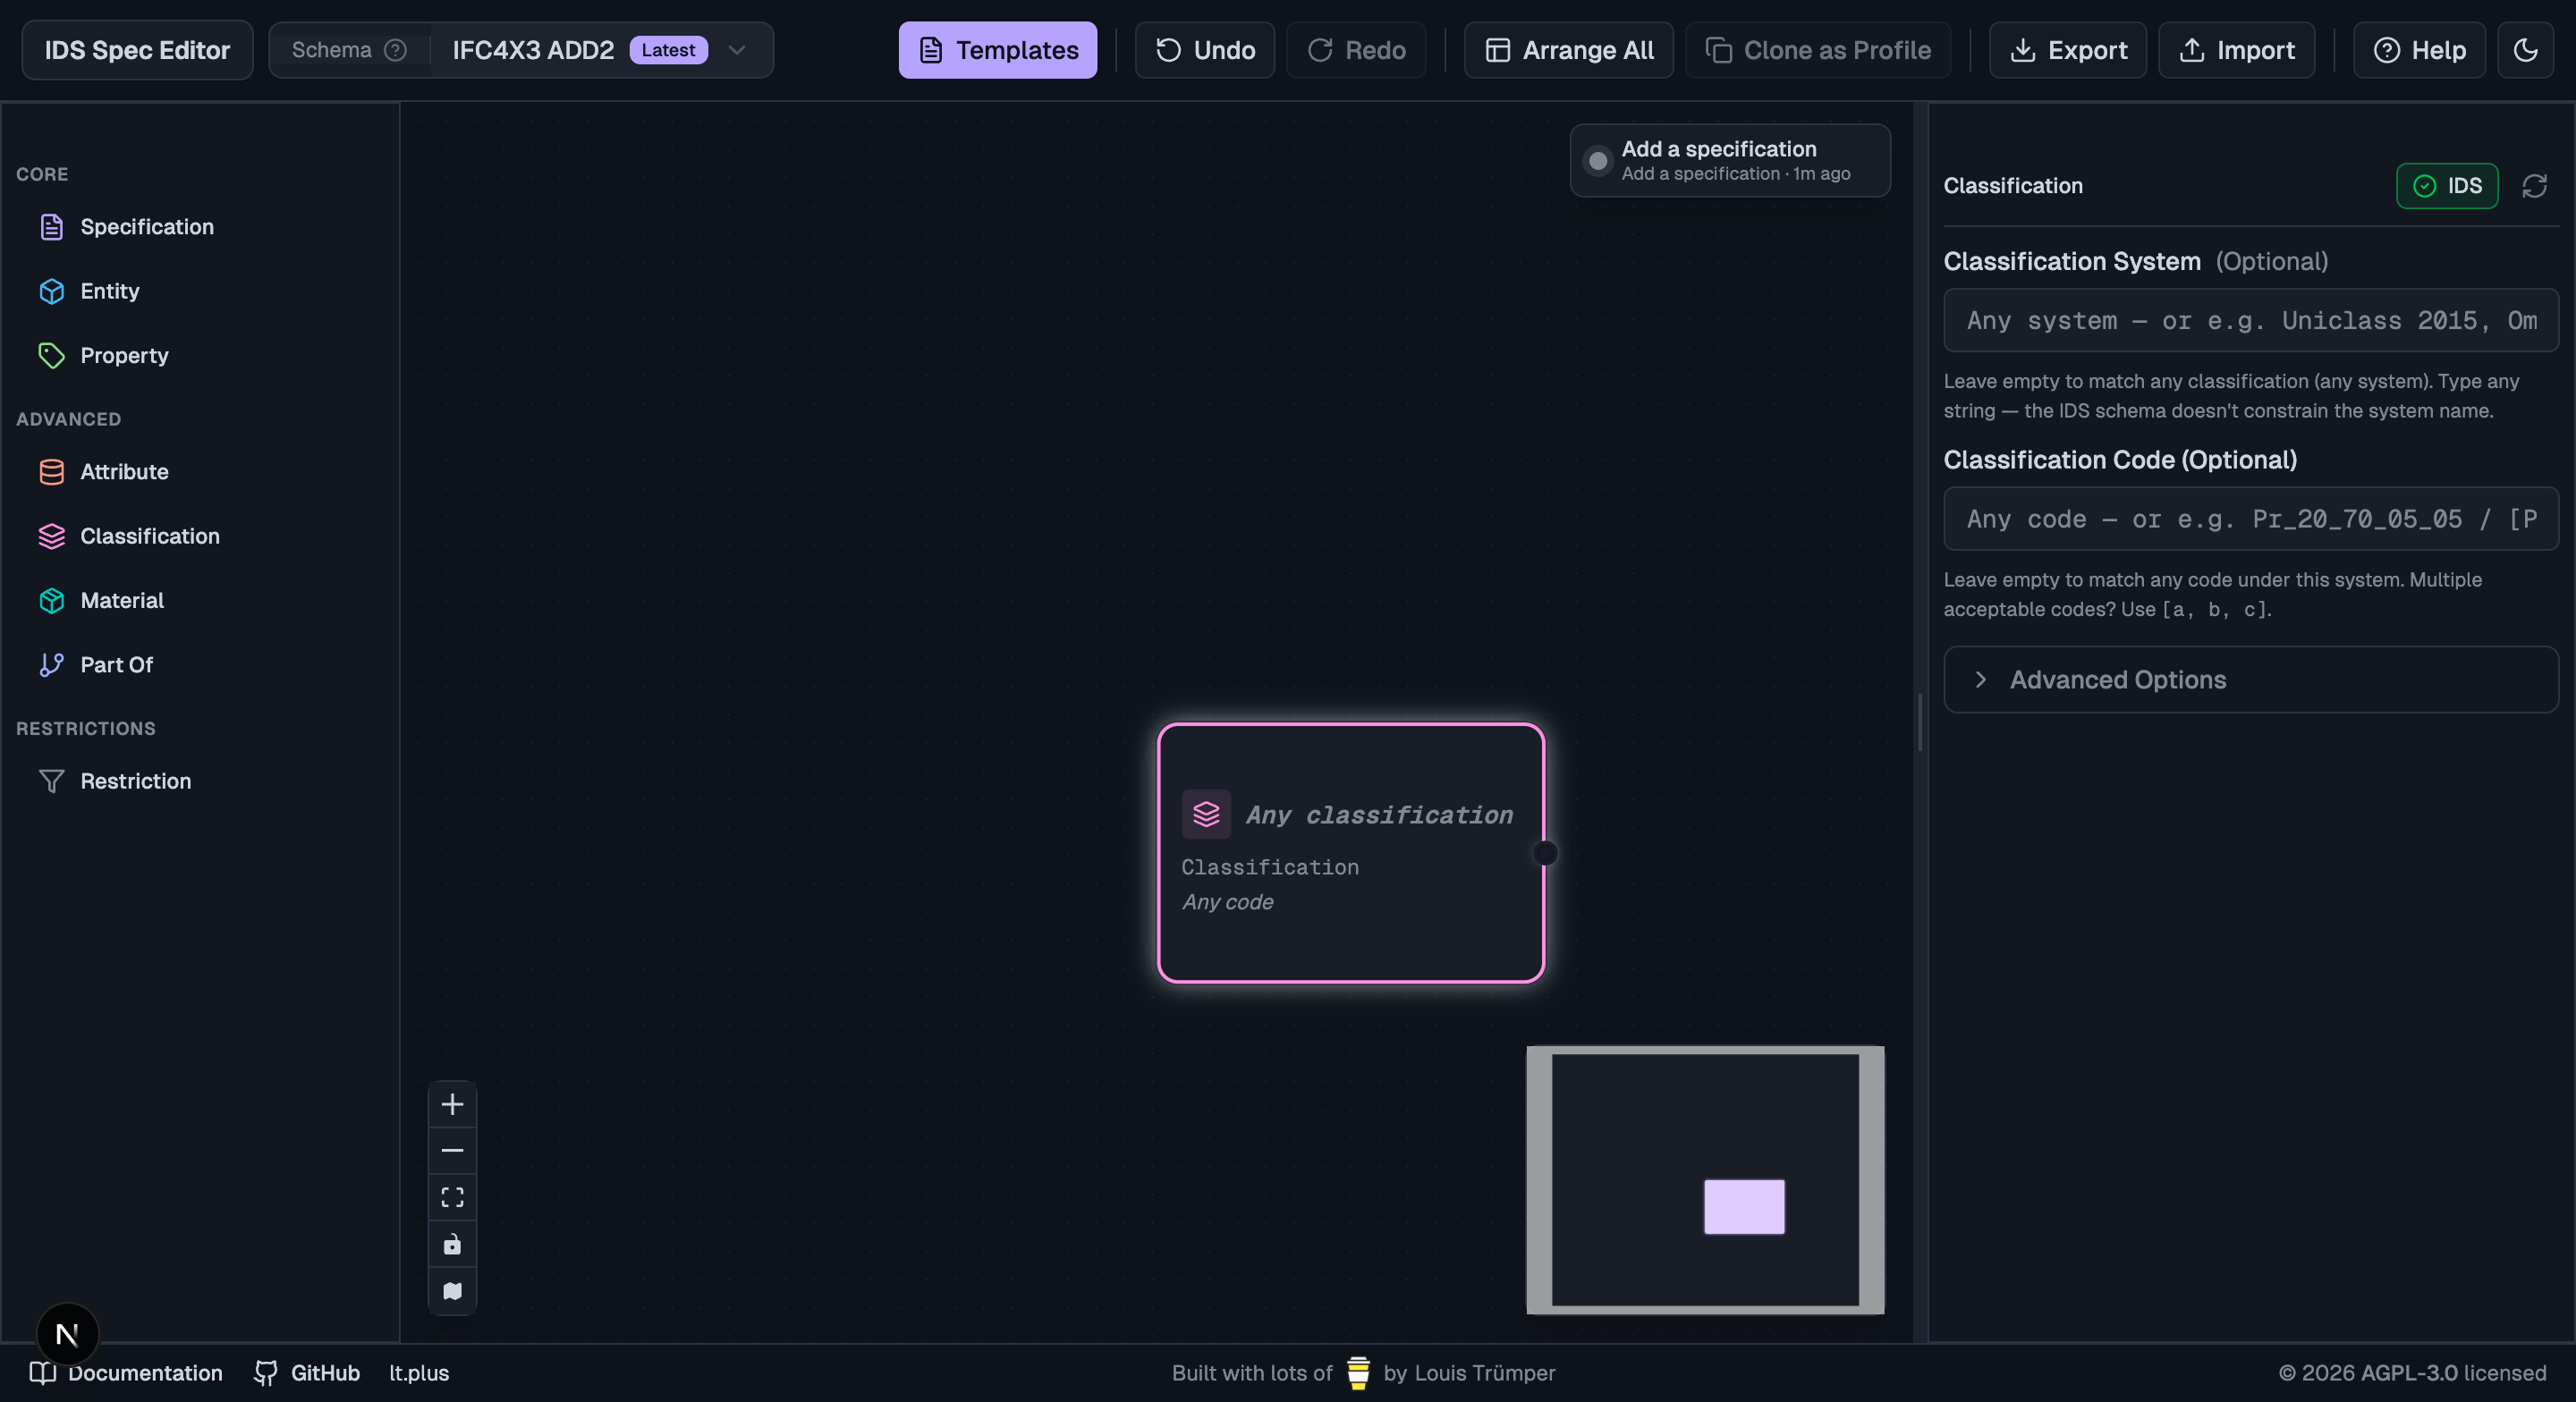Click the '© 2026 AGPL-3.0 licensed' text

(2412, 1373)
